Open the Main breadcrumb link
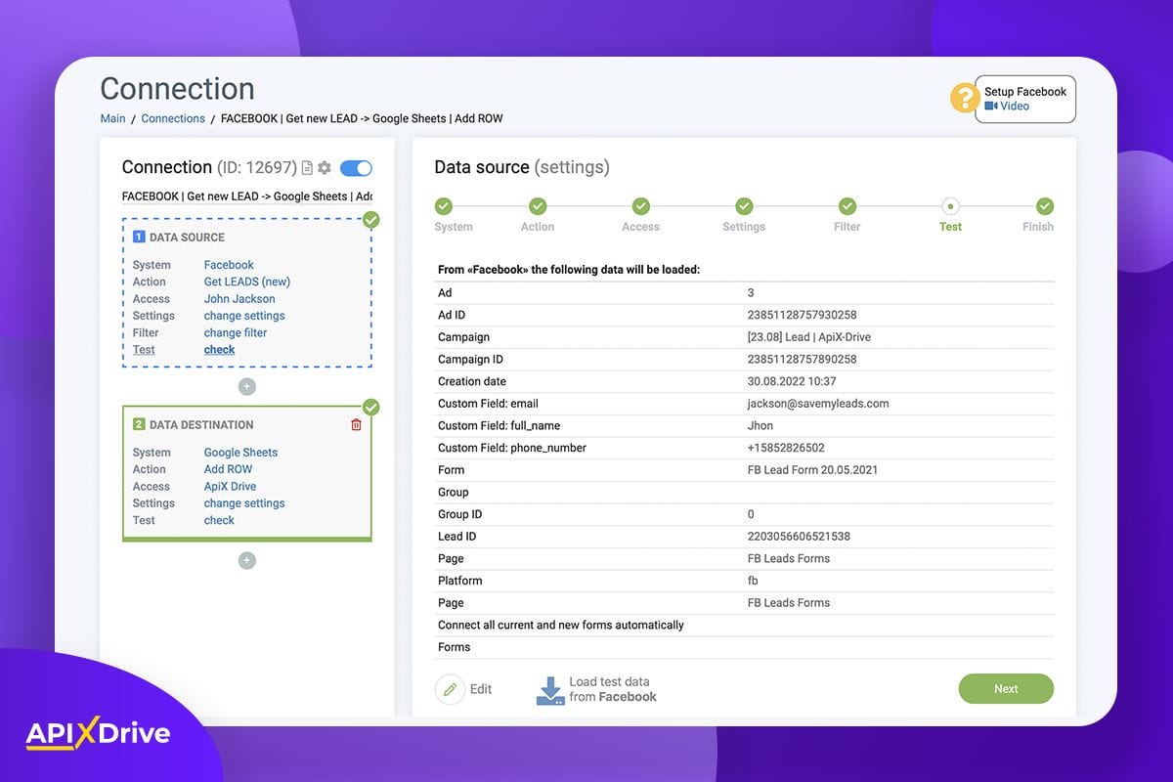Screen dimensions: 1173x782 coord(112,118)
